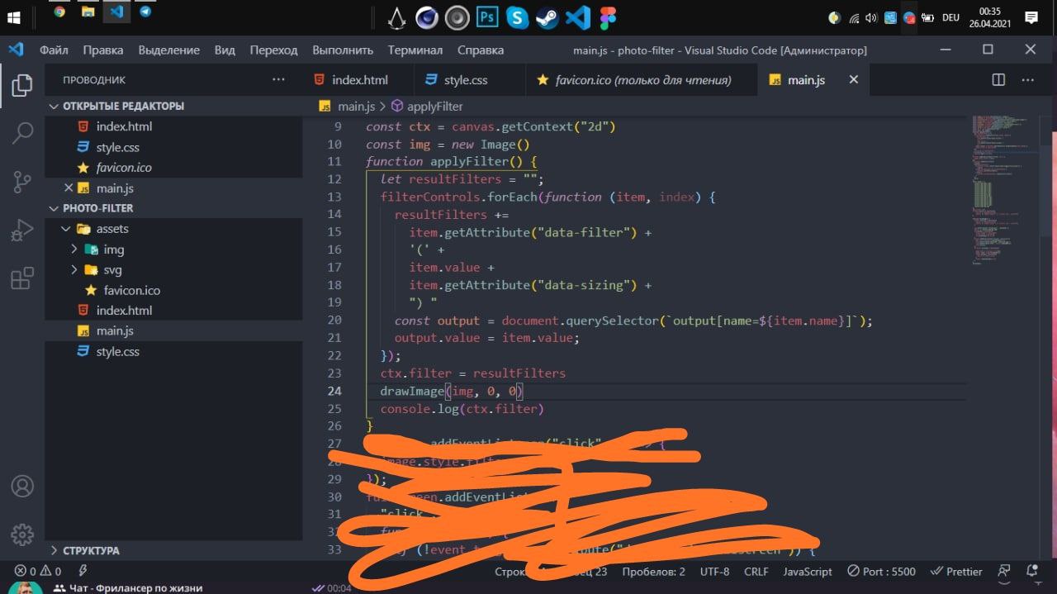
Task: Open the Вид menu
Action: tap(225, 50)
